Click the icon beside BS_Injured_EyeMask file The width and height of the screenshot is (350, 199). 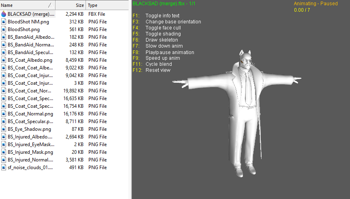point(4,145)
